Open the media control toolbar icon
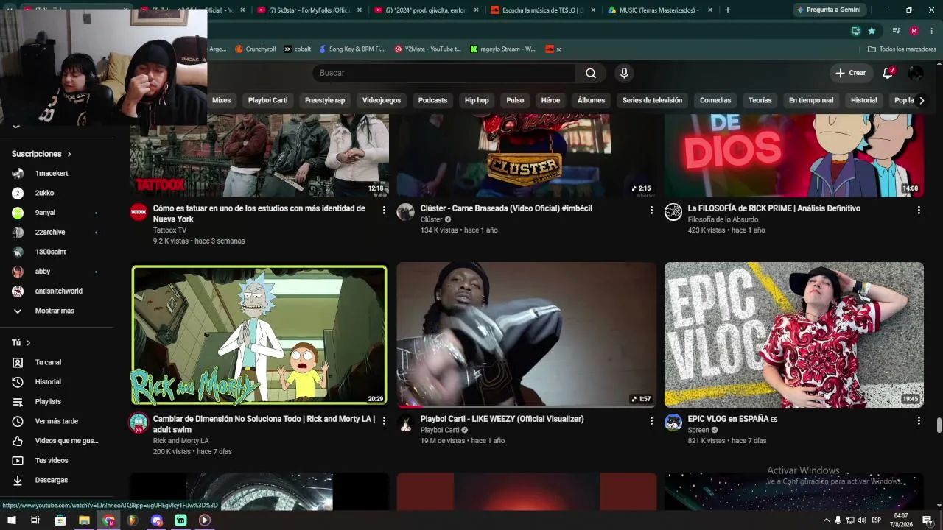 pos(896,31)
